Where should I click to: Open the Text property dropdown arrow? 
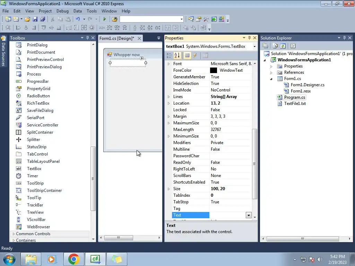click(x=249, y=215)
